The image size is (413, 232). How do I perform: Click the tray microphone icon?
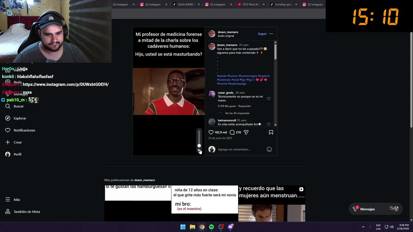[x=370, y=227]
